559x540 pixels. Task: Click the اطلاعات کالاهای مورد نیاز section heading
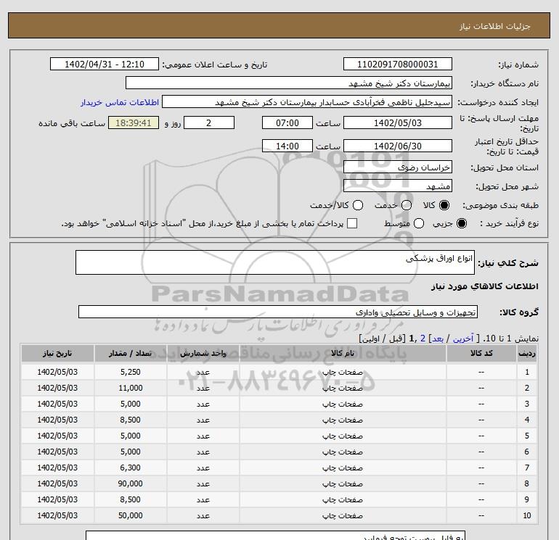click(484, 286)
